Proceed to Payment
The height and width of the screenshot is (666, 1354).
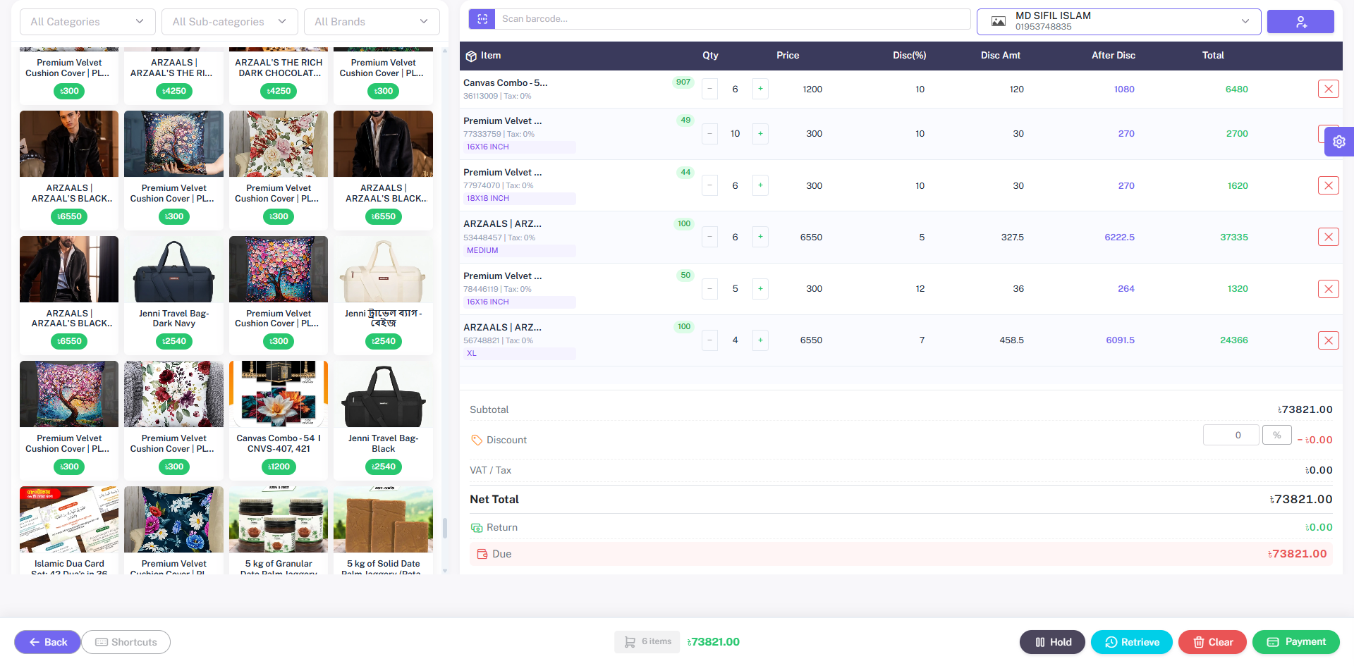(1296, 642)
